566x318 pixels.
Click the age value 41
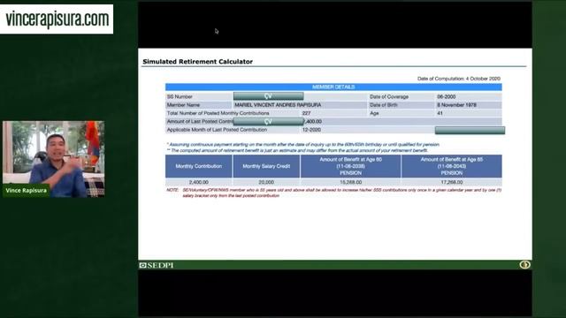click(x=440, y=113)
